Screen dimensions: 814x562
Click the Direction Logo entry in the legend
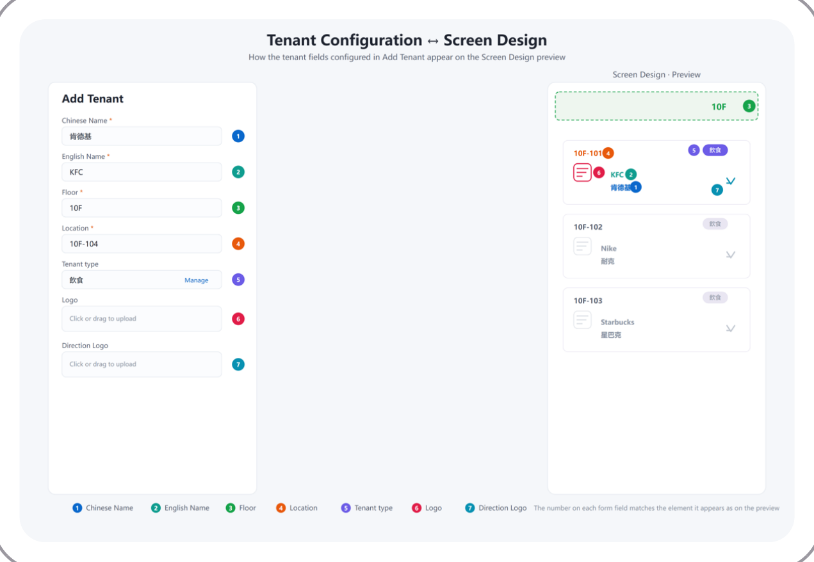coord(496,508)
